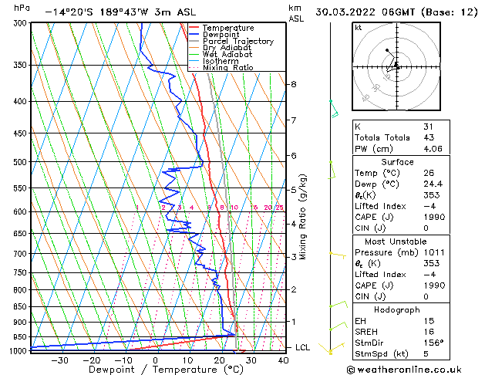Screen dimensions: 485x375
Task: Click the LCL marker label
Action: 303,347
